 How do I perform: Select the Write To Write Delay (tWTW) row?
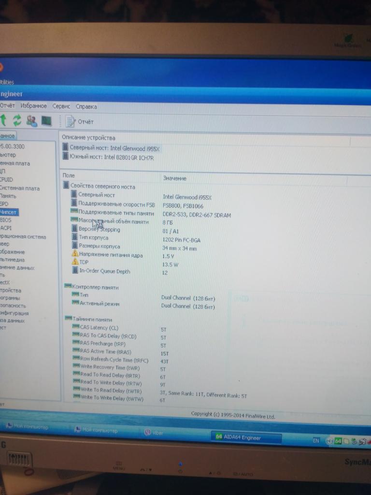click(x=120, y=399)
